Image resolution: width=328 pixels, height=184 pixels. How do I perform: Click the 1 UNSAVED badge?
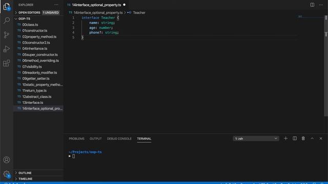[x=51, y=12]
